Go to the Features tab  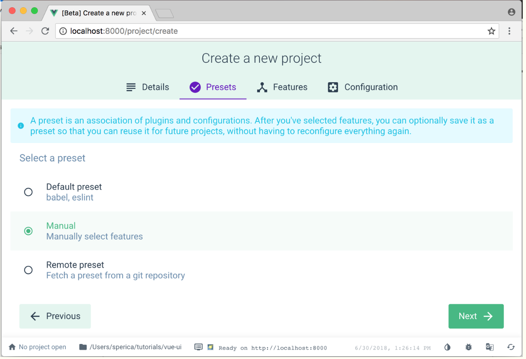pyautogui.click(x=282, y=87)
